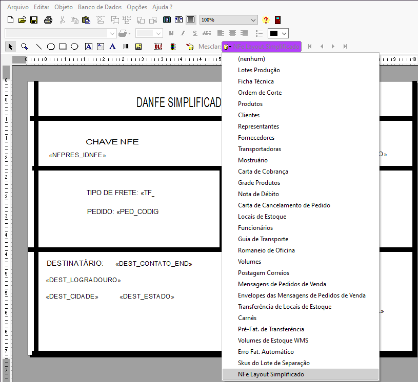Image resolution: width=418 pixels, height=382 pixels.
Task: Click the Save diskette icon
Action: [x=34, y=20]
